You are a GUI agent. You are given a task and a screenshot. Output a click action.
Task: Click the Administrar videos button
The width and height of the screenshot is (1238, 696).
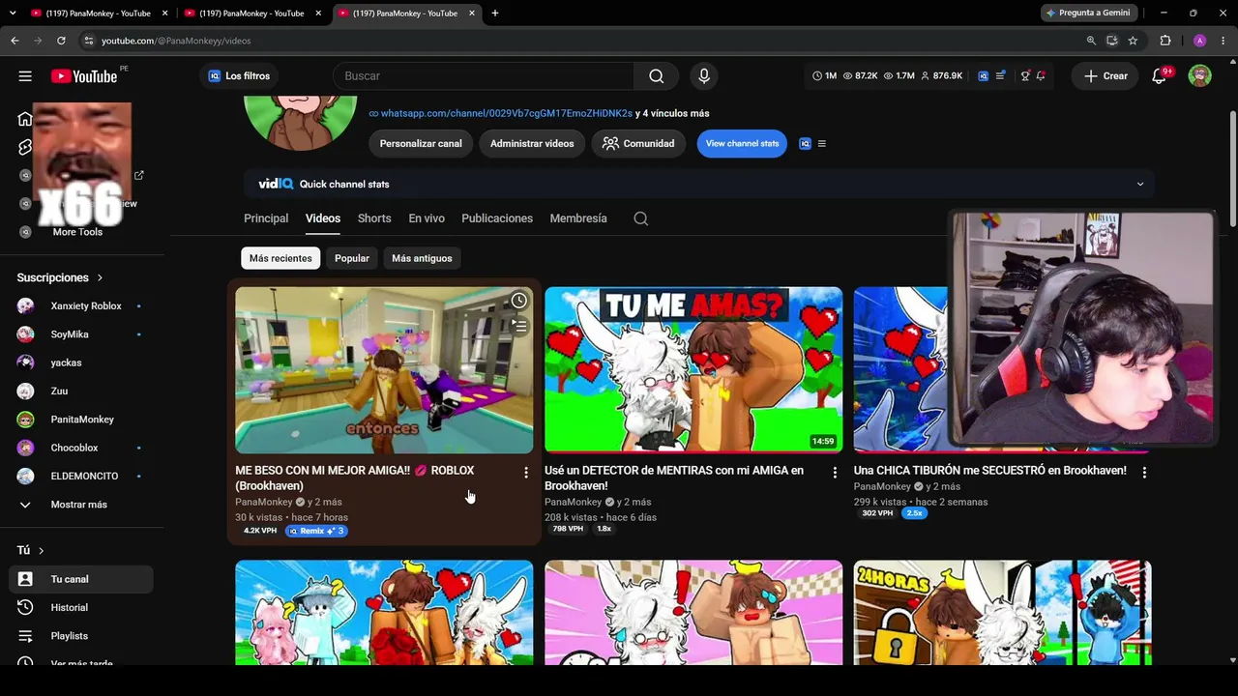point(532,144)
